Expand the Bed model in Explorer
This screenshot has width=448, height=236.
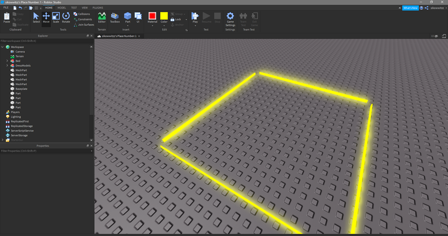coord(7,61)
